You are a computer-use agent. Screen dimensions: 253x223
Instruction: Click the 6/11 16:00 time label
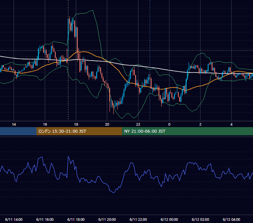point(45,219)
